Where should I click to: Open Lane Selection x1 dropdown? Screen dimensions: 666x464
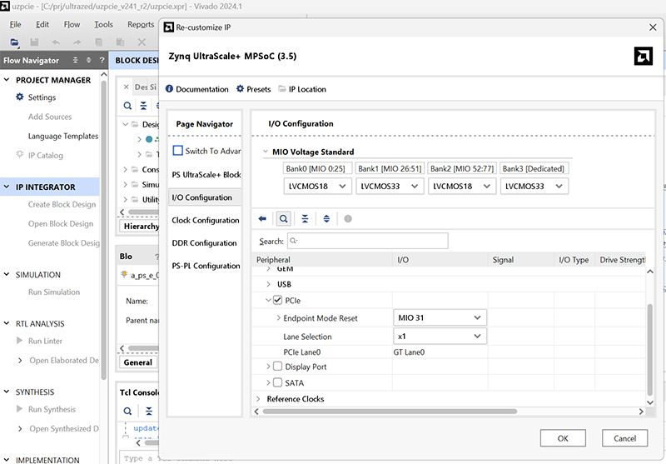coord(440,337)
